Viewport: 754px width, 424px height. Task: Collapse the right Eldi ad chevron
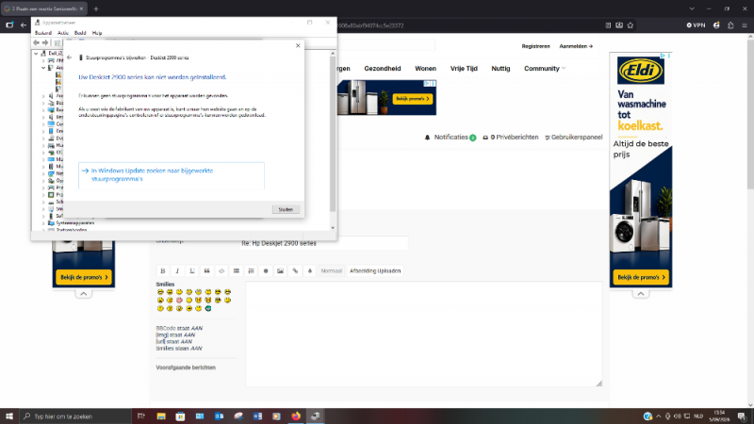point(641,294)
